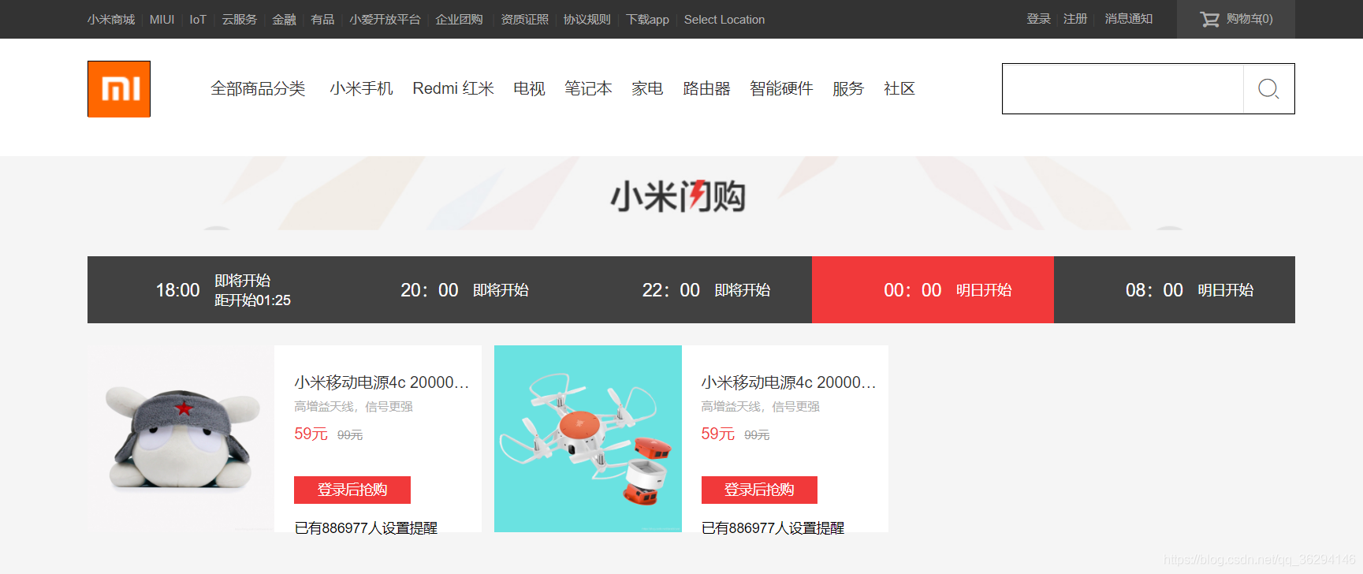
Task: Click the Mi bunny plush product image
Action: (181, 438)
